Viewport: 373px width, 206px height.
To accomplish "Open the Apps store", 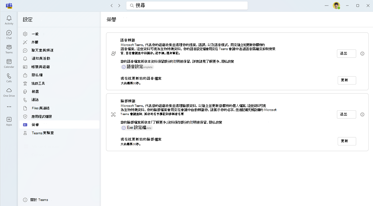I will coord(9,121).
